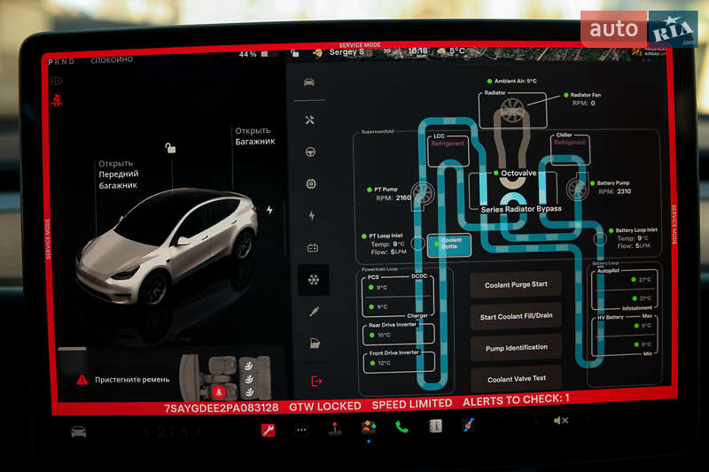
Task: Decrease cabin temperature with left arrow
Action: (146, 432)
